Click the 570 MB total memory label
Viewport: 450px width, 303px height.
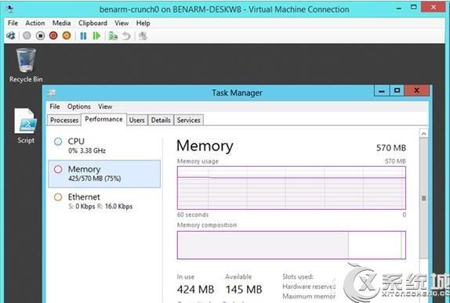click(391, 148)
